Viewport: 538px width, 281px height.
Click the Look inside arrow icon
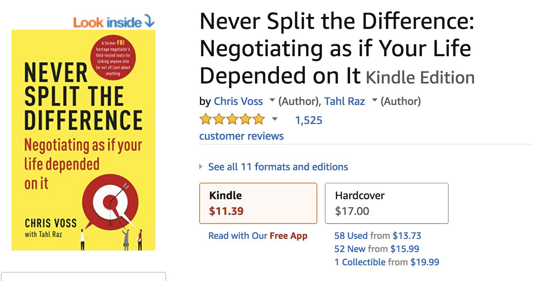click(149, 21)
